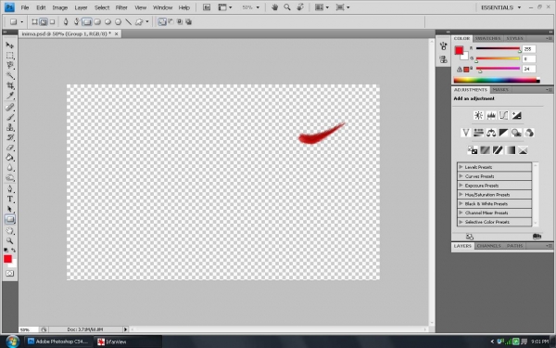The height and width of the screenshot is (348, 556).
Task: Choose Polygon shape in options bar
Action: 118,22
